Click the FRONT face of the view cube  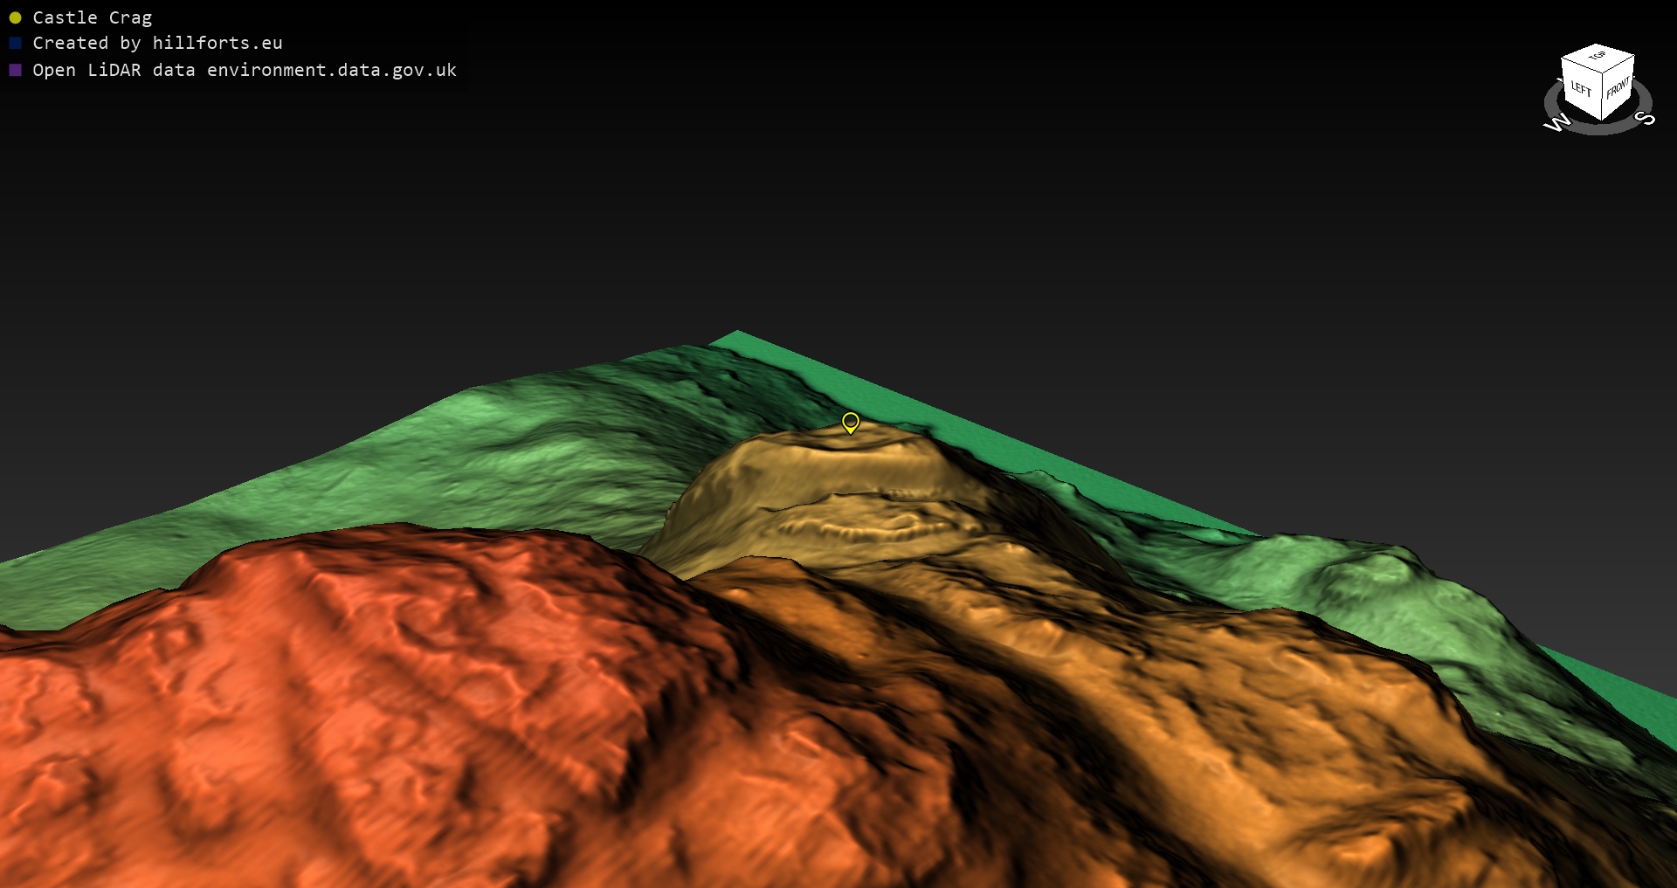[x=1618, y=89]
